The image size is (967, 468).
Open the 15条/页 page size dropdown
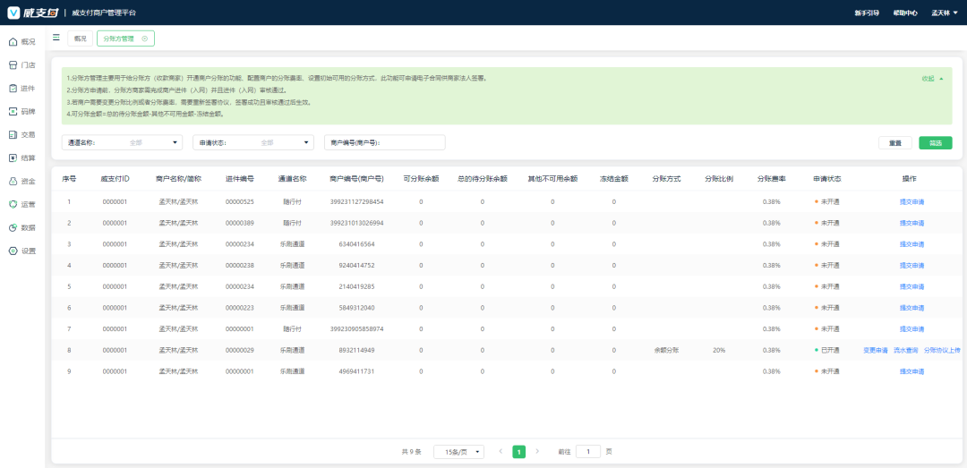click(x=458, y=452)
